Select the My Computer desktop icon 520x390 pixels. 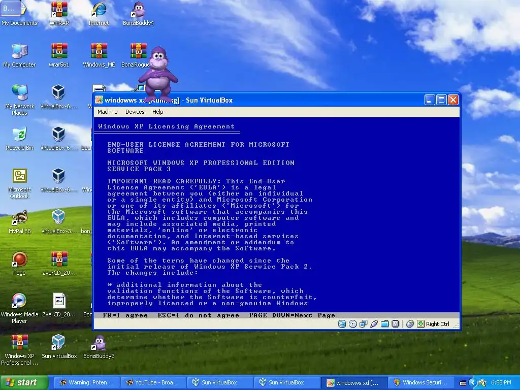tap(19, 55)
